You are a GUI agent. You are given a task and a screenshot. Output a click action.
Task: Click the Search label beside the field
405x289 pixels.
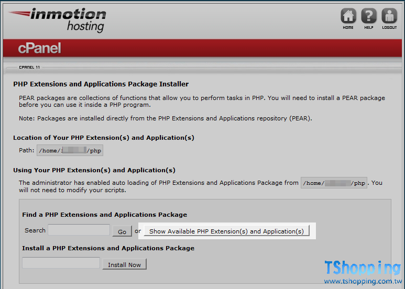tap(35, 230)
